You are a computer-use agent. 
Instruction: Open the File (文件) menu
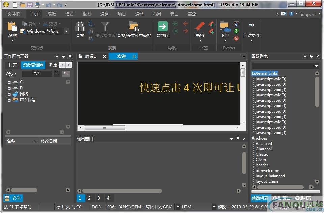pos(13,14)
